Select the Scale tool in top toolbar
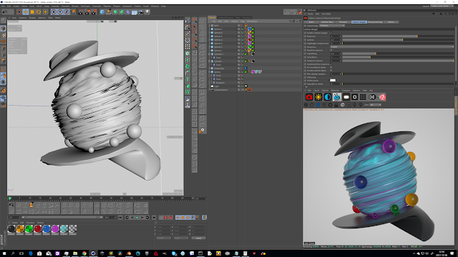 click(x=32, y=12)
